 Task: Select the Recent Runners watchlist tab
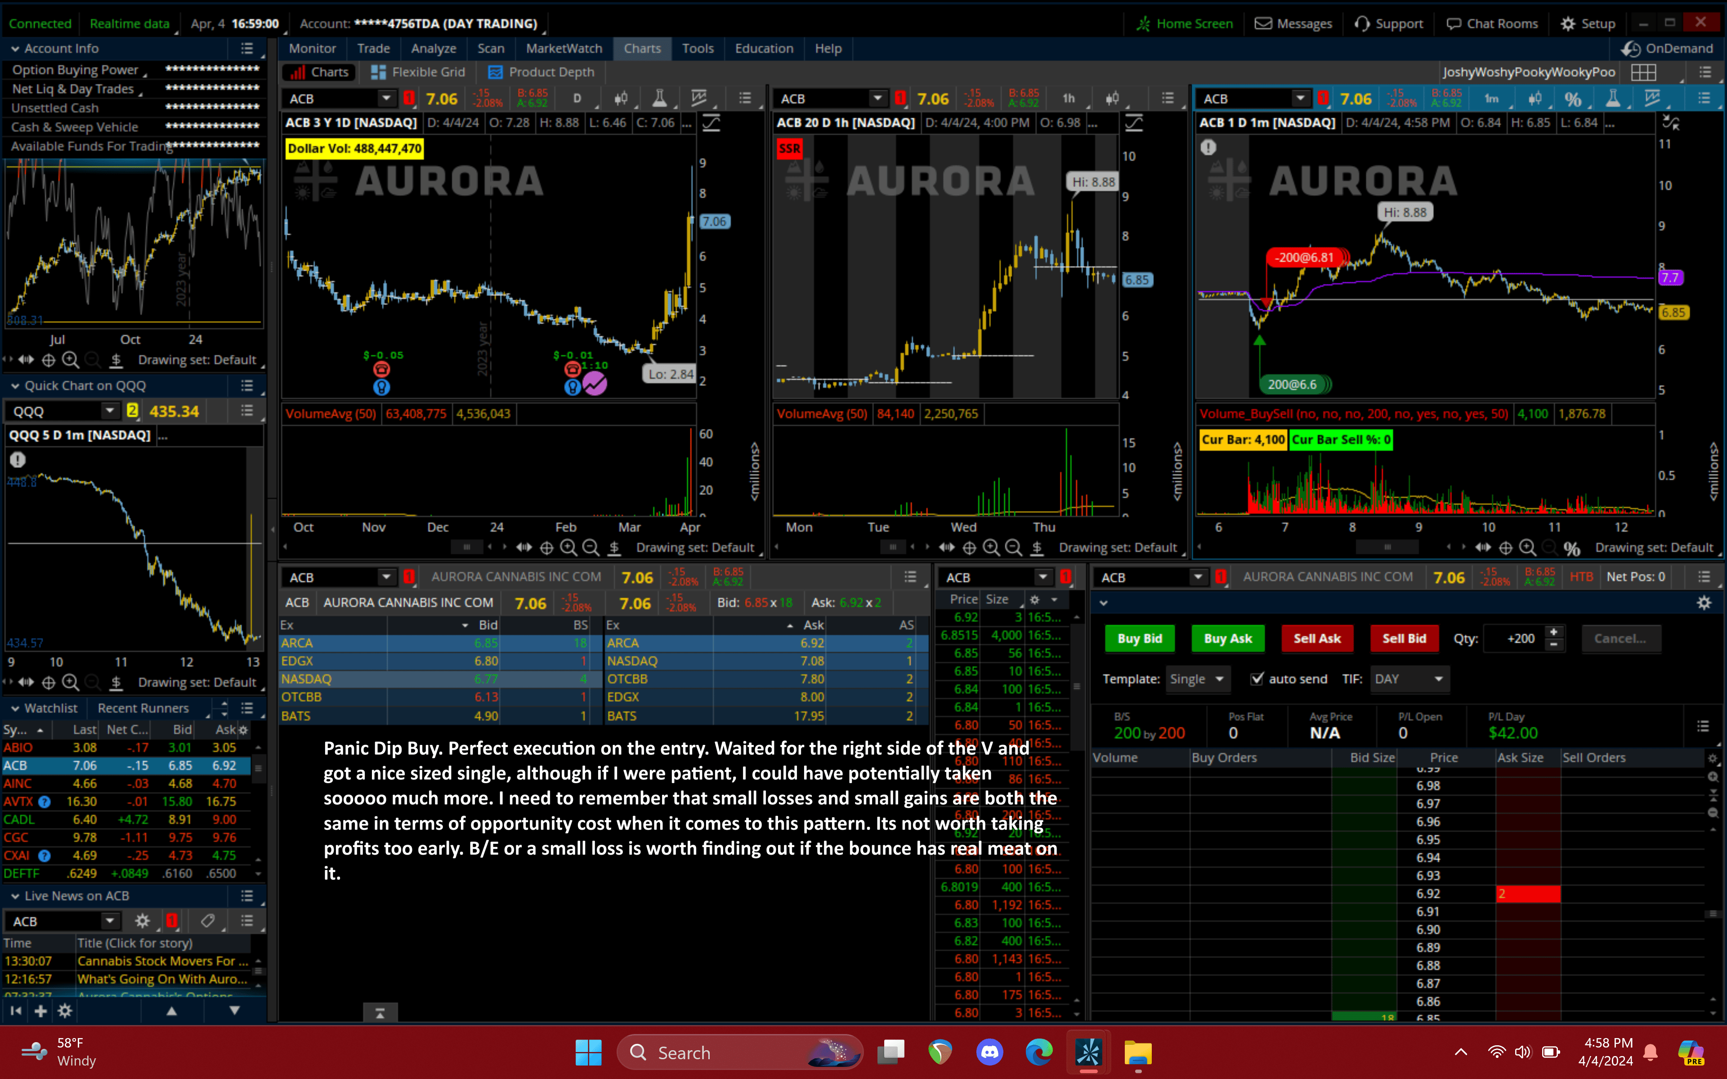coord(143,708)
